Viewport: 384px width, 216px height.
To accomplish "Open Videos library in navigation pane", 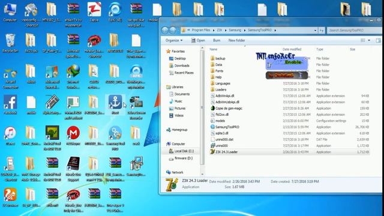I will coord(176,115).
